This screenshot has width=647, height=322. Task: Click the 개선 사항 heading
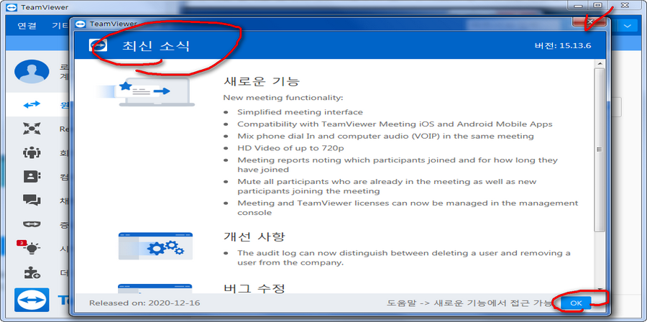[254, 236]
